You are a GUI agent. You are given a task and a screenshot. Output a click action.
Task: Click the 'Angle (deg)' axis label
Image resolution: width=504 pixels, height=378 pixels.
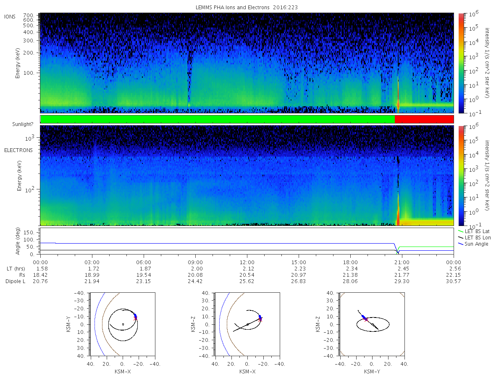tap(19, 241)
